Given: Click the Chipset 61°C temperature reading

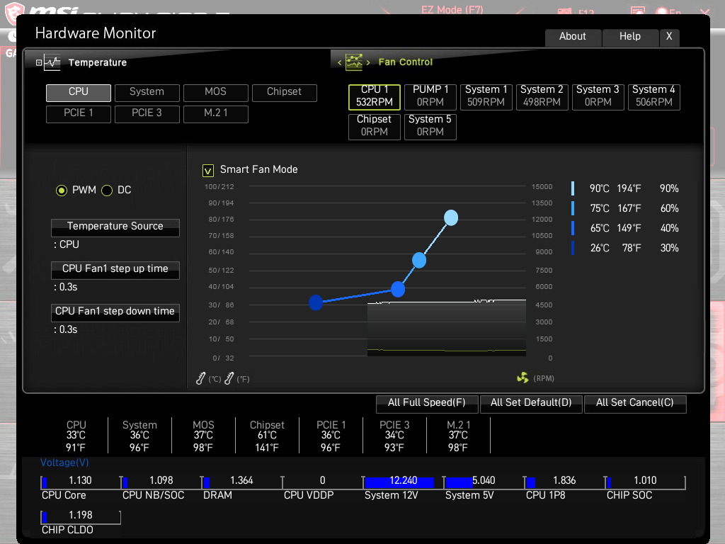Looking at the screenshot, I should tap(267, 436).
